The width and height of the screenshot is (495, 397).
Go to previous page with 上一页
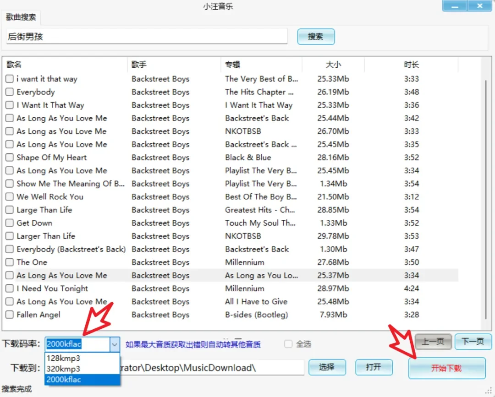point(433,342)
